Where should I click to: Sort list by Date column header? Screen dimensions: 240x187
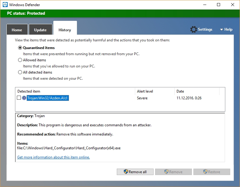180,91
